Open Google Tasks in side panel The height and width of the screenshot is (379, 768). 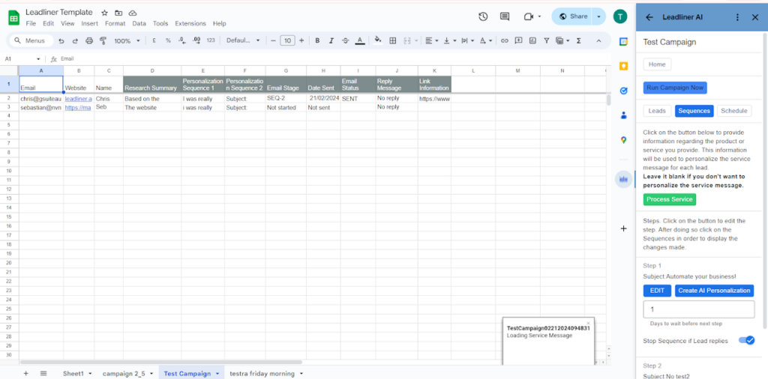click(623, 91)
